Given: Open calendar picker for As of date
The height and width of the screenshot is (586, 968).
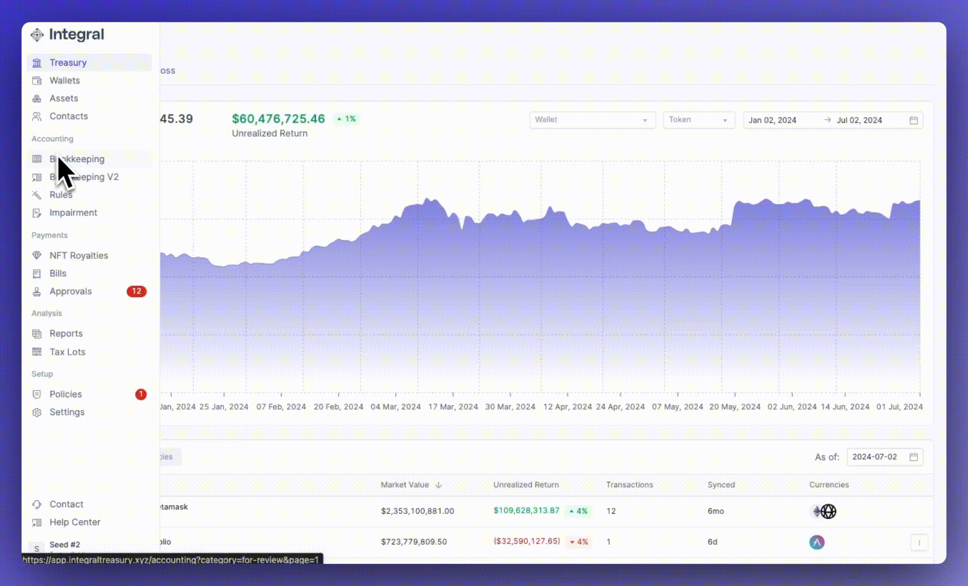Looking at the screenshot, I should (x=914, y=457).
